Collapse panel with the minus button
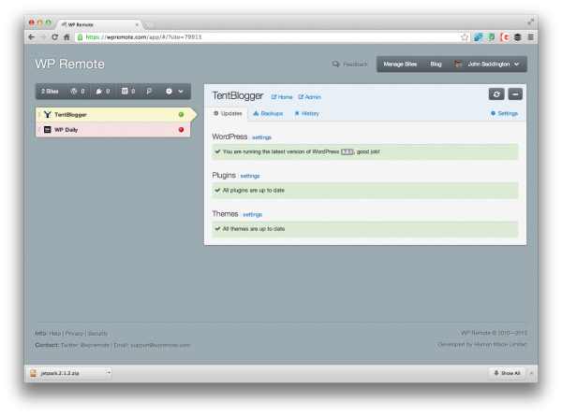This screenshot has height=416, width=562. 515,94
